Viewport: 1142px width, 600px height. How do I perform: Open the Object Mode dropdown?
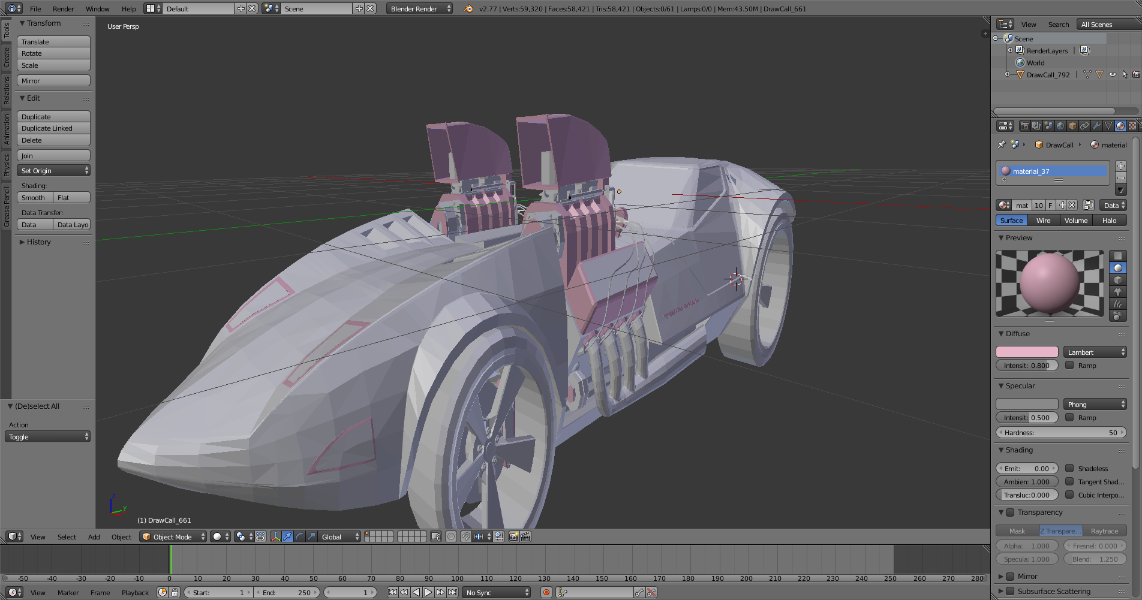pos(173,536)
